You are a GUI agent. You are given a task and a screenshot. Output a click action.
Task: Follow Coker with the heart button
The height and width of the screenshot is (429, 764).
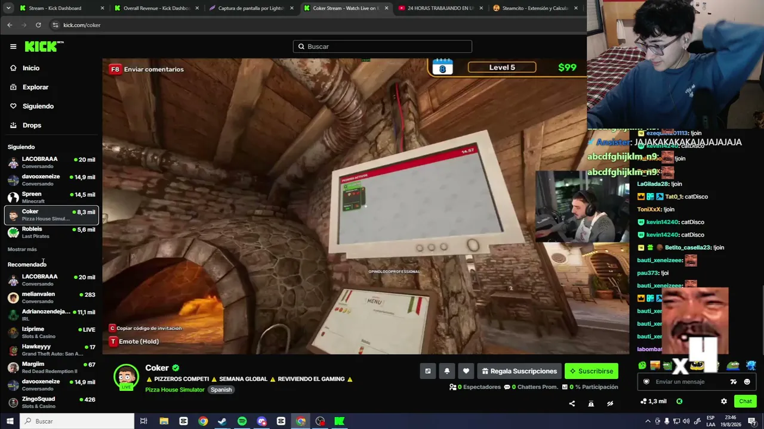coord(466,371)
